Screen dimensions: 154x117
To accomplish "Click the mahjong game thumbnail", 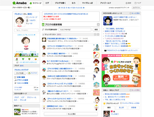I will [x=17, y=112].
